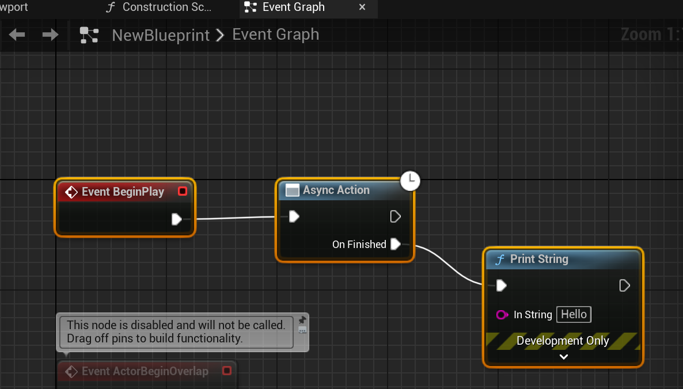Click the Event BeginPlay diamond icon
Image resolution: width=683 pixels, height=389 pixels.
pos(71,192)
